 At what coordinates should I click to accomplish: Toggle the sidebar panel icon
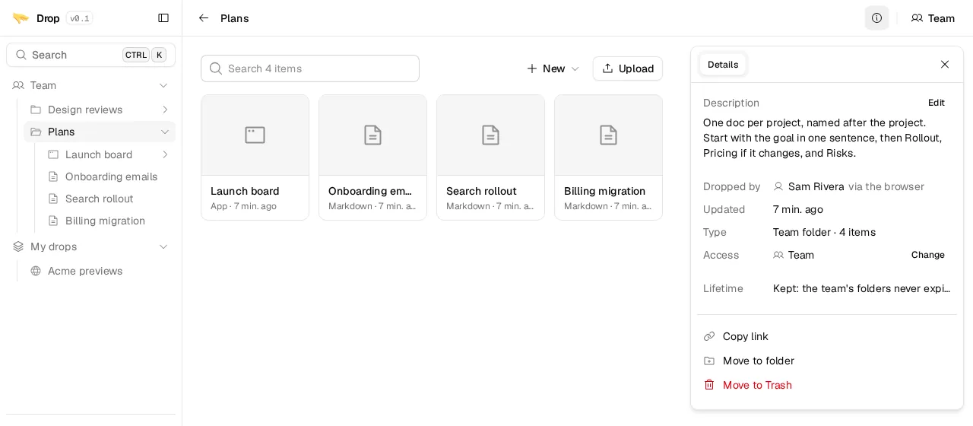tap(163, 18)
